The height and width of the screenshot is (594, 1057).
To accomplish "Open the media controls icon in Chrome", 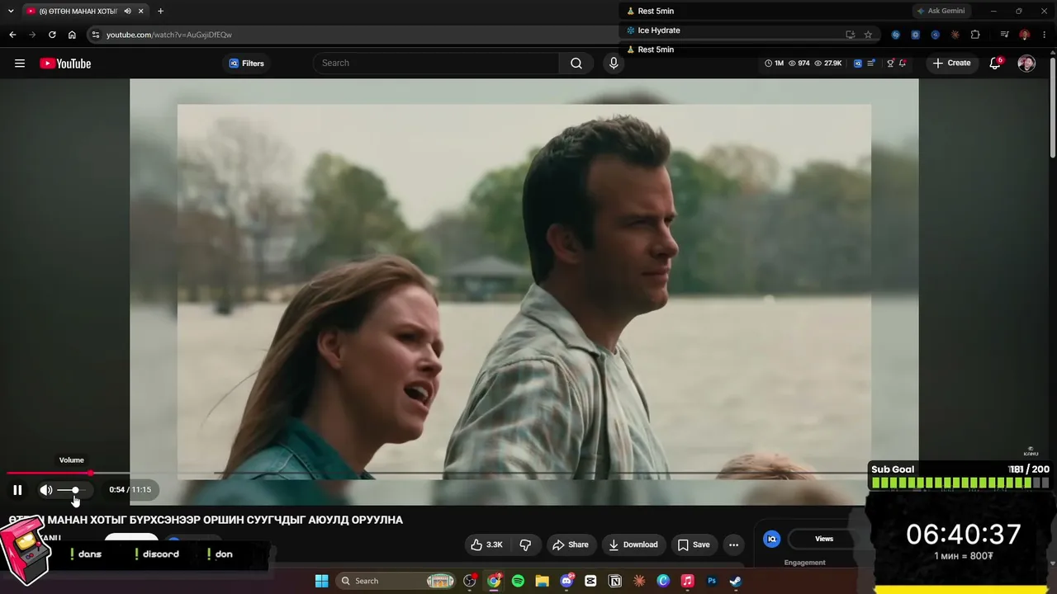I will [x=1004, y=35].
